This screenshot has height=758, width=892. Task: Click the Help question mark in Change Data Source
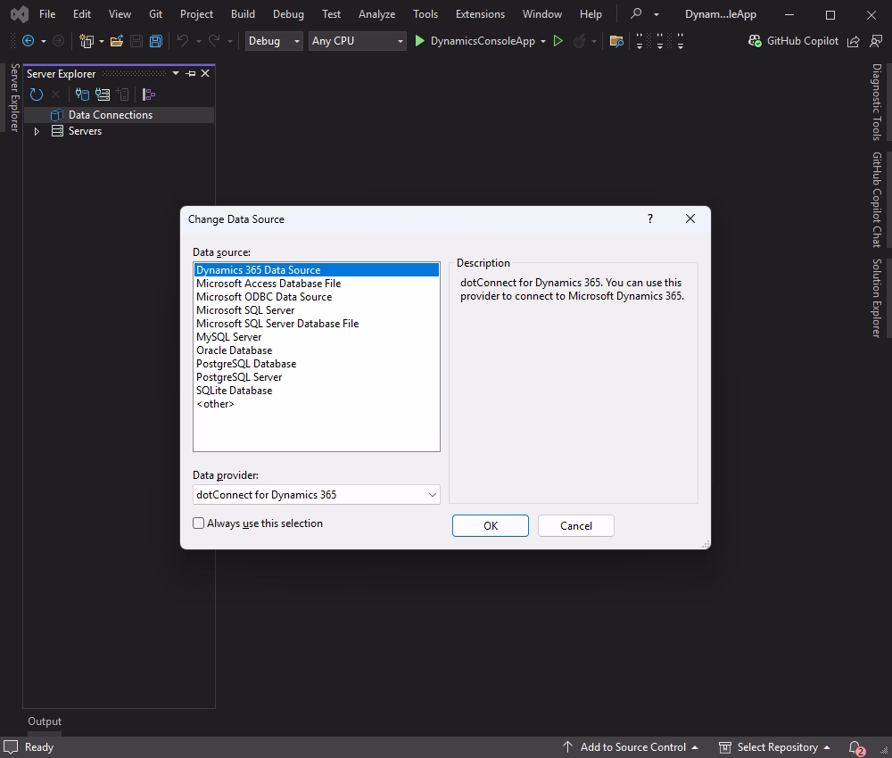coord(650,218)
